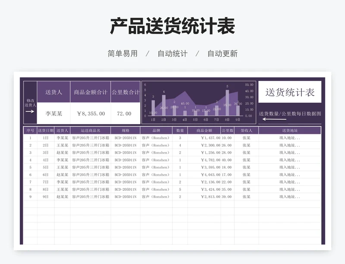The width and height of the screenshot is (345, 264).
Task: Click the 4日 bar in the chart
Action: pos(185,113)
